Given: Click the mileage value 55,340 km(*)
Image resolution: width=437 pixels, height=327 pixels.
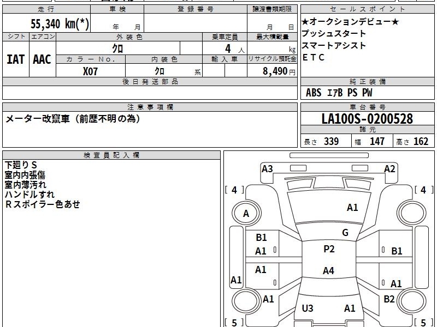Looking at the screenshot, I should tap(60, 24).
